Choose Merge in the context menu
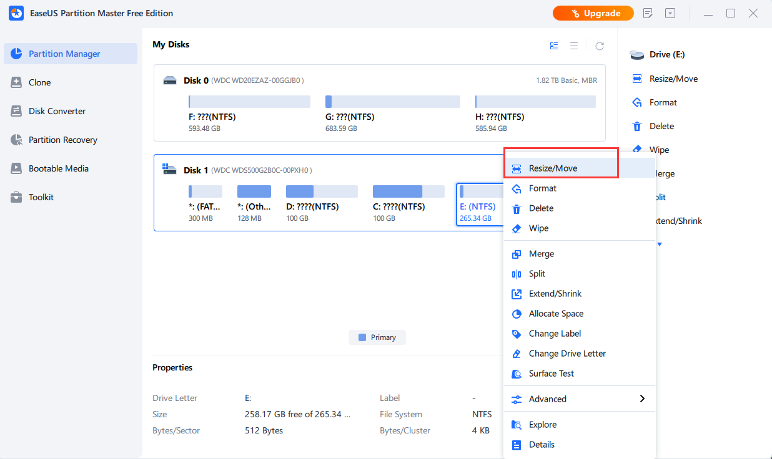Screen dimensions: 772x459 coord(580,254)
